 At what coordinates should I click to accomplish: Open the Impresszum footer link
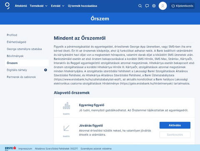click(x=25, y=149)
